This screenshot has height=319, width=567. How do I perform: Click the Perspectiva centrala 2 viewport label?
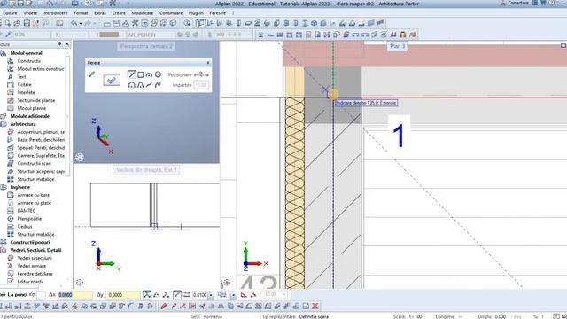[x=146, y=46]
